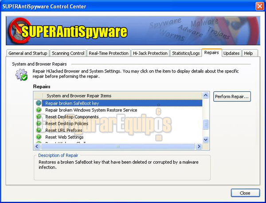Click the horizontal scroll right arrow

click(x=199, y=146)
